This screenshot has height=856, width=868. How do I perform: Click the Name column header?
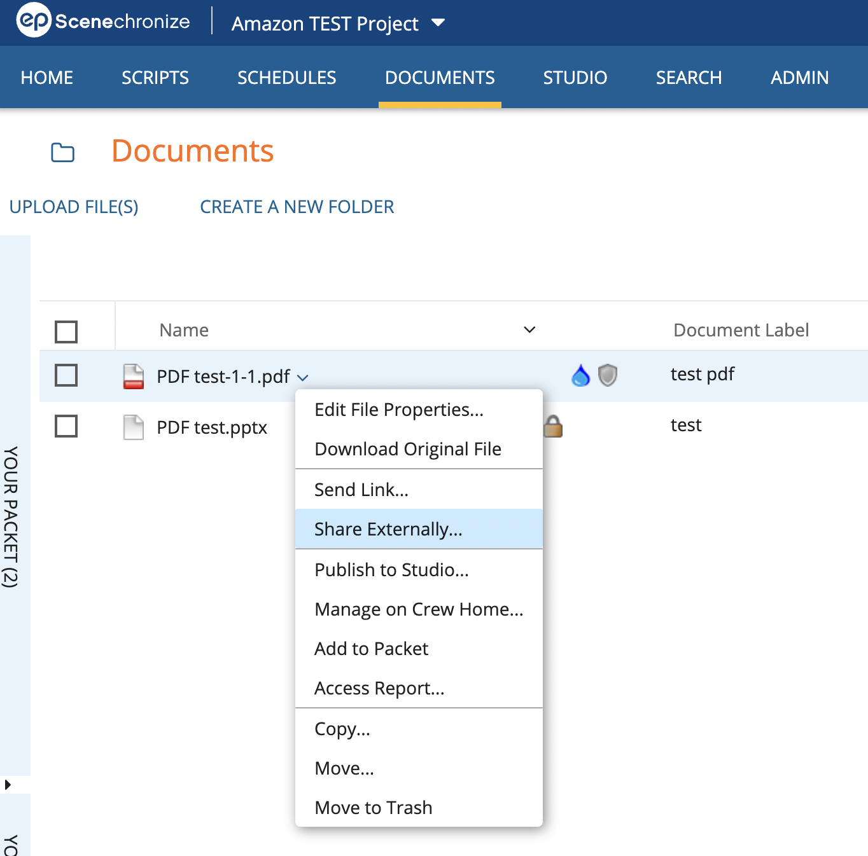[184, 330]
